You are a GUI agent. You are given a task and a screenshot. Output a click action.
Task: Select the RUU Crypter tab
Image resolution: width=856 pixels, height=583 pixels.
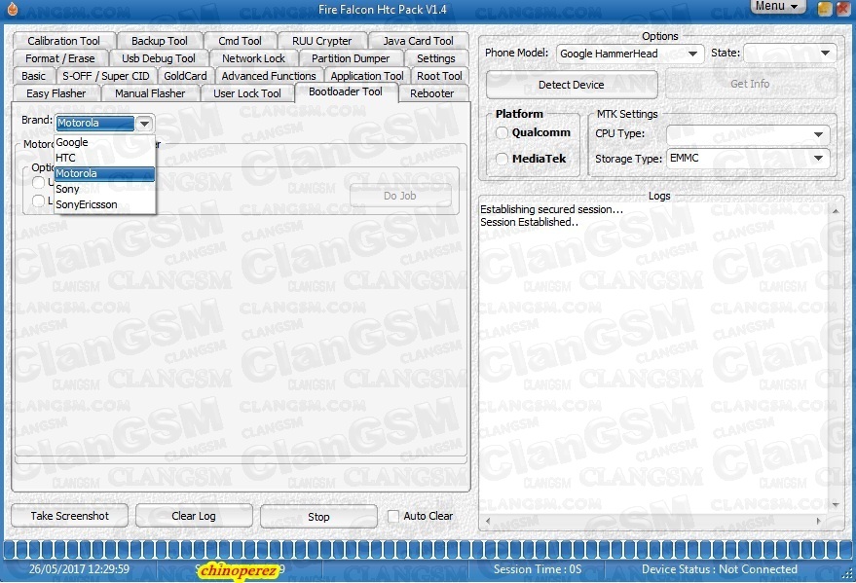[321, 41]
